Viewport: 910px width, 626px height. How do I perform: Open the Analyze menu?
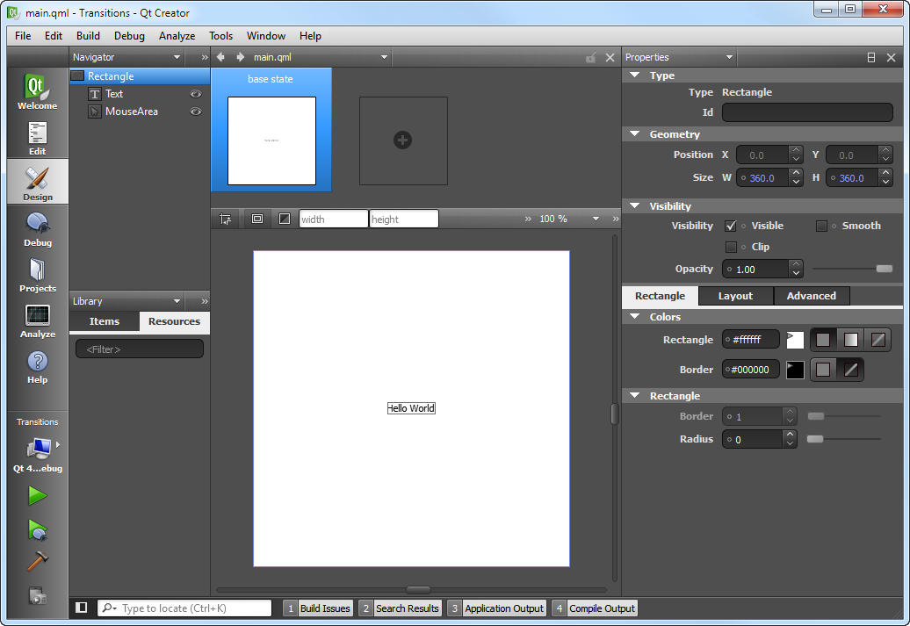click(x=177, y=36)
